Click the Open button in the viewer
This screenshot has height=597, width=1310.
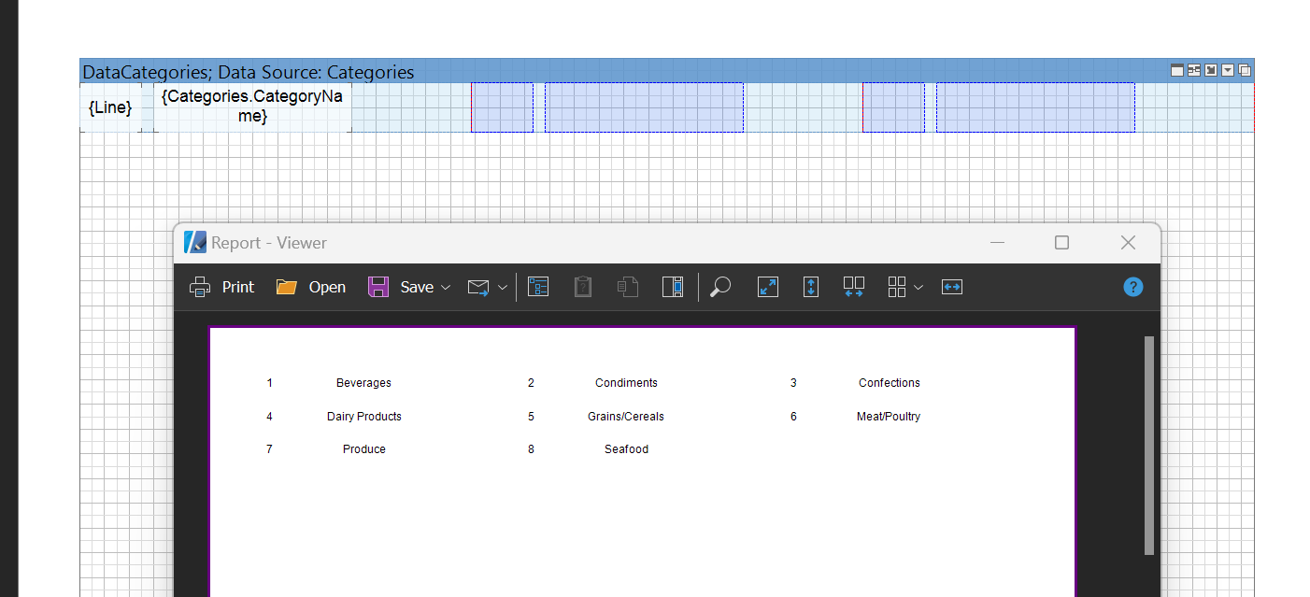(x=310, y=287)
